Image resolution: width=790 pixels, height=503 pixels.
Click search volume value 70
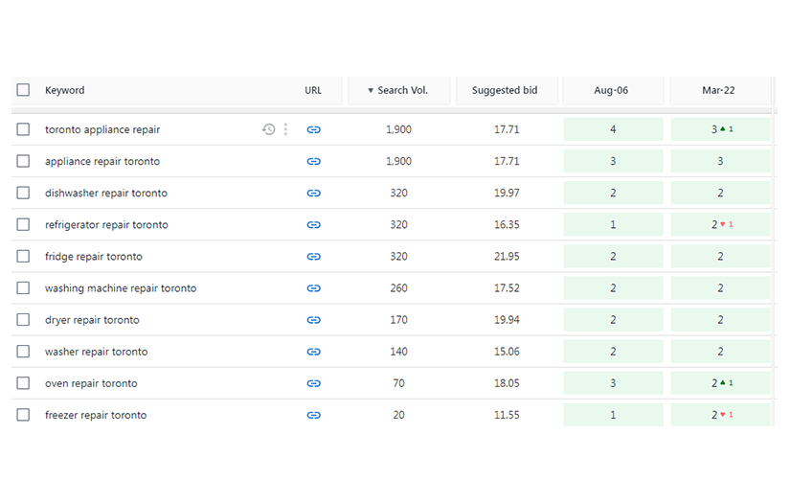[398, 383]
